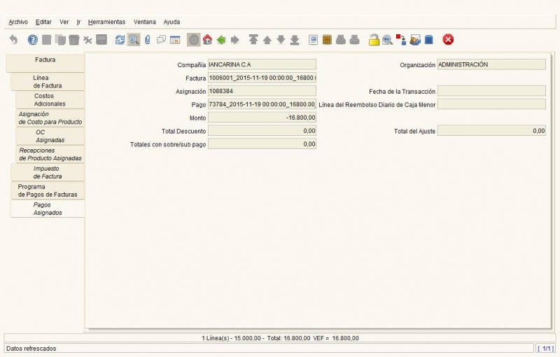Close the window with red X icon
Screen dimensions: 560x357
click(x=448, y=40)
